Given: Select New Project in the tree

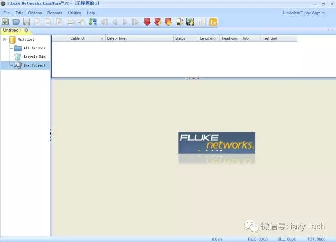Looking at the screenshot, I should 34,65.
